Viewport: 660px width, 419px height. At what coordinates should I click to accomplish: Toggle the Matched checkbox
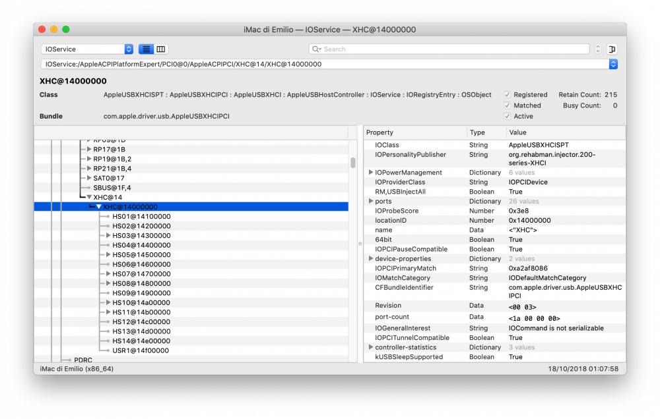[x=507, y=105]
